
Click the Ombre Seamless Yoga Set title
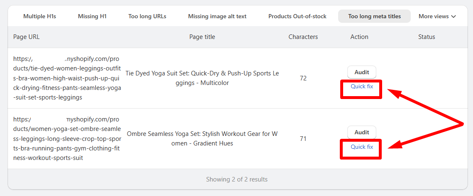tap(202, 138)
